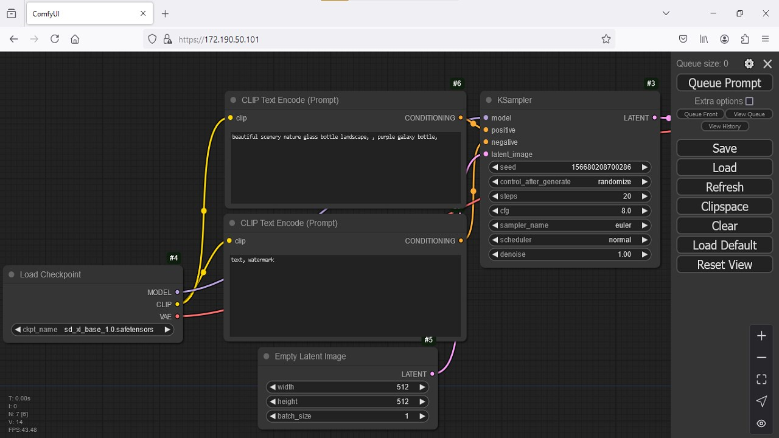Select next checkpoint with ckpt_name right arrow
Image resolution: width=779 pixels, height=438 pixels.
167,330
